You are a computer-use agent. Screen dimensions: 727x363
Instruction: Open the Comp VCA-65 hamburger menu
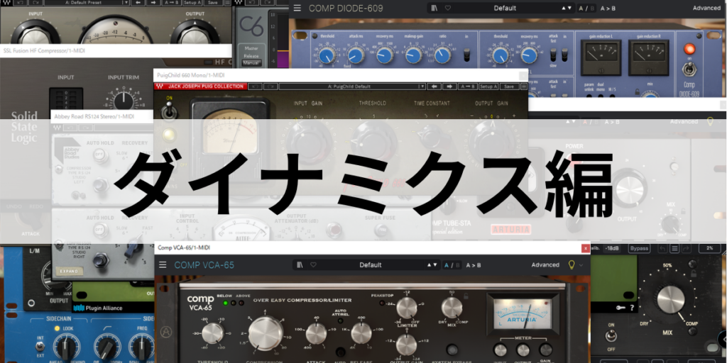pos(163,265)
